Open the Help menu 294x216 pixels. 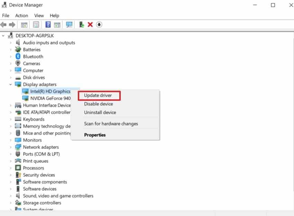pyautogui.click(x=54, y=16)
